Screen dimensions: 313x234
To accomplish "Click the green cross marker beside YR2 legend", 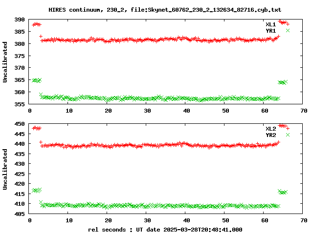I will point(288,135).
